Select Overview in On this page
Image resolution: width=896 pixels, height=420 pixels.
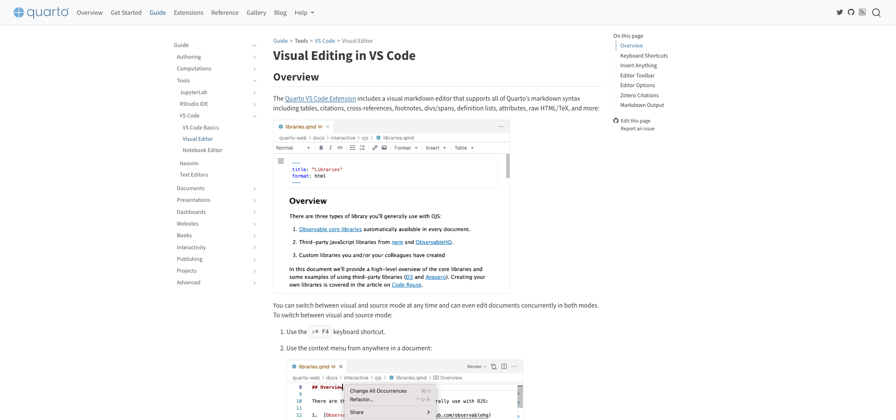(x=632, y=45)
